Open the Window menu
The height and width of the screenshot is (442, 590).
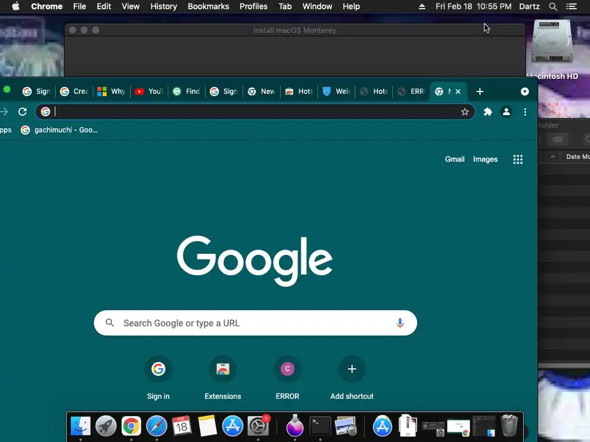[317, 6]
